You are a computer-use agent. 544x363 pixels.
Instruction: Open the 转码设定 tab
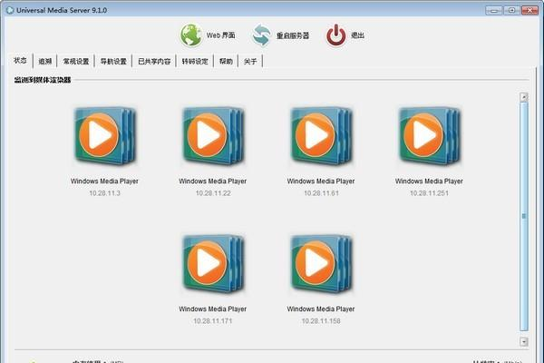[195, 62]
